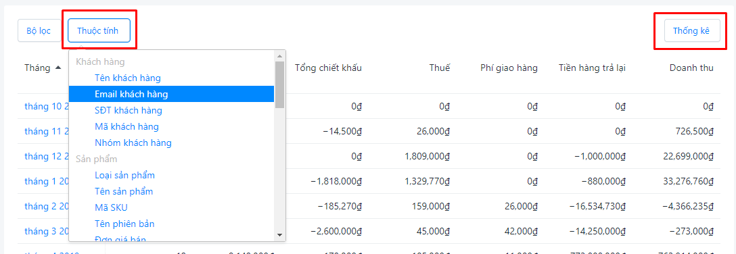Image resolution: width=736 pixels, height=254 pixels.
Task: Click tax cell 26,000₫
Action: 433,132
